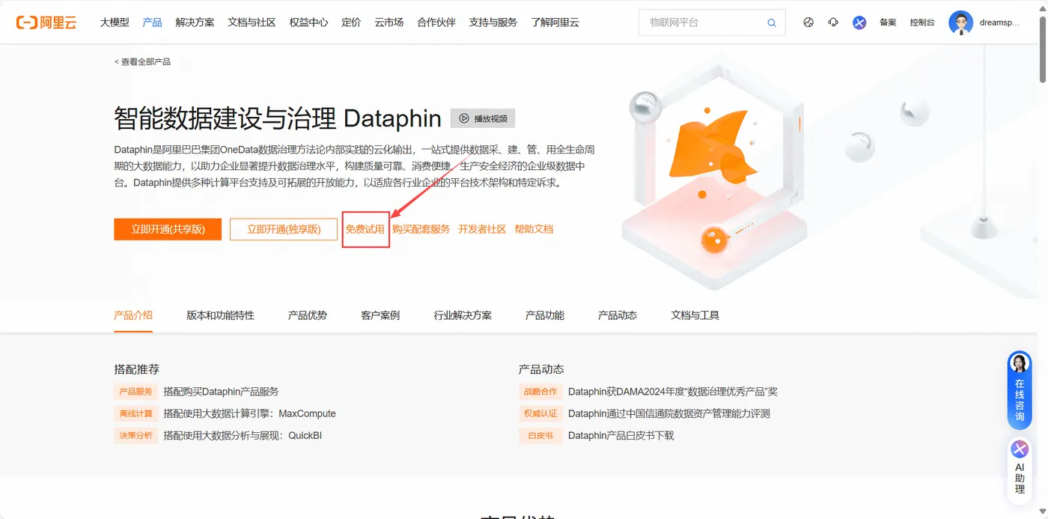This screenshot has width=1048, height=519.
Task: Switch to 版本和功能特性 tab
Action: point(221,315)
